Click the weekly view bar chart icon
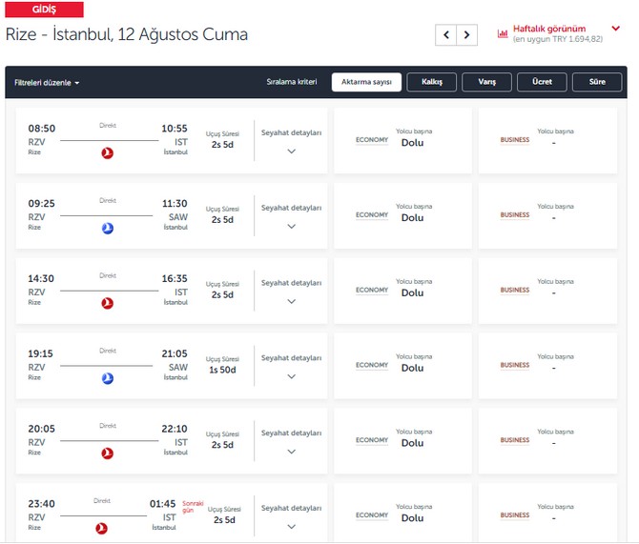The width and height of the screenshot is (639, 544). [503, 33]
